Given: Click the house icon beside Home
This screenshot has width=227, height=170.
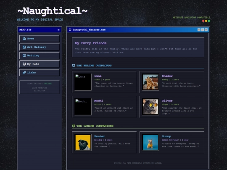Looking at the screenshot, I should pyautogui.click(x=24, y=39).
